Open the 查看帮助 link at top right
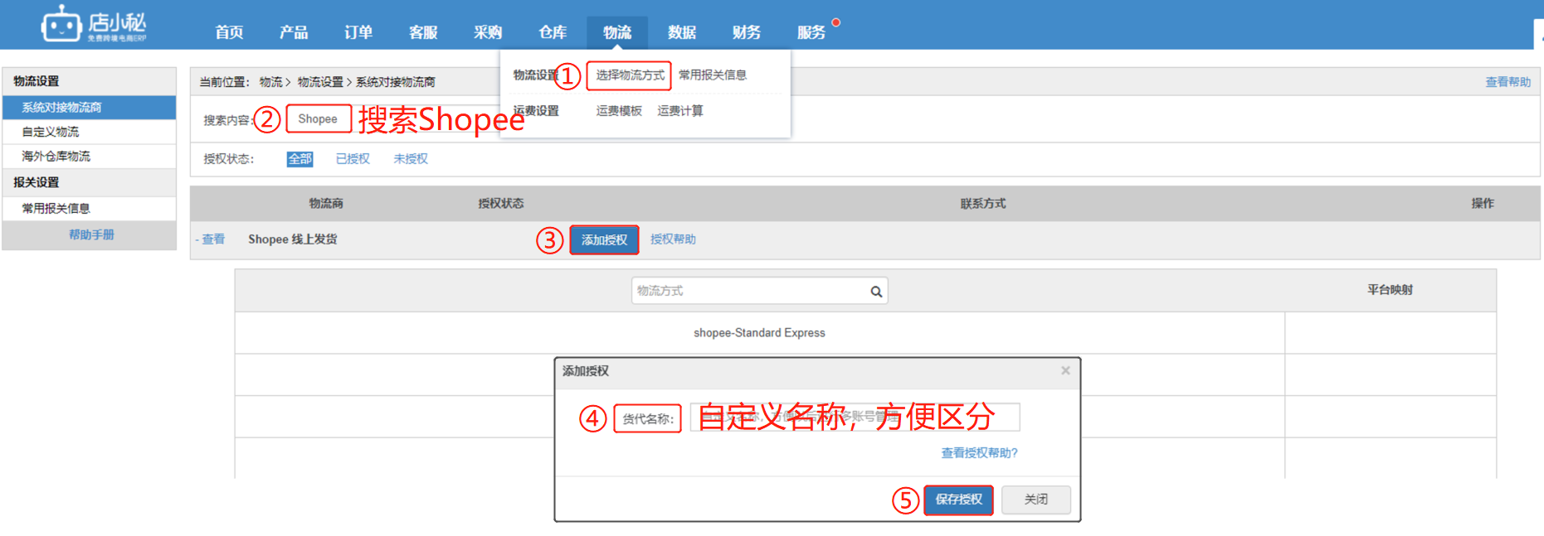 [x=1508, y=82]
